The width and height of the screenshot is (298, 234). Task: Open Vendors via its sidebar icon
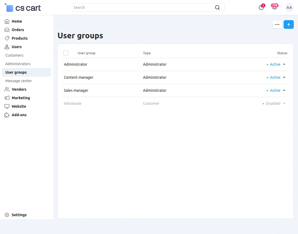coord(7,89)
